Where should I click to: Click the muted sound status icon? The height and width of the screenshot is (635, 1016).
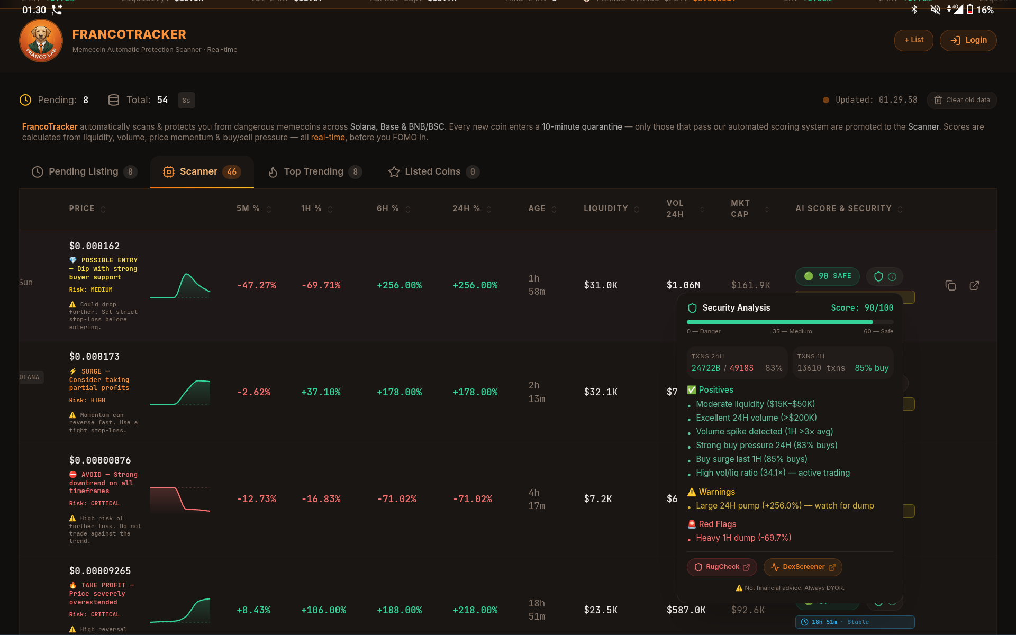pos(935,10)
